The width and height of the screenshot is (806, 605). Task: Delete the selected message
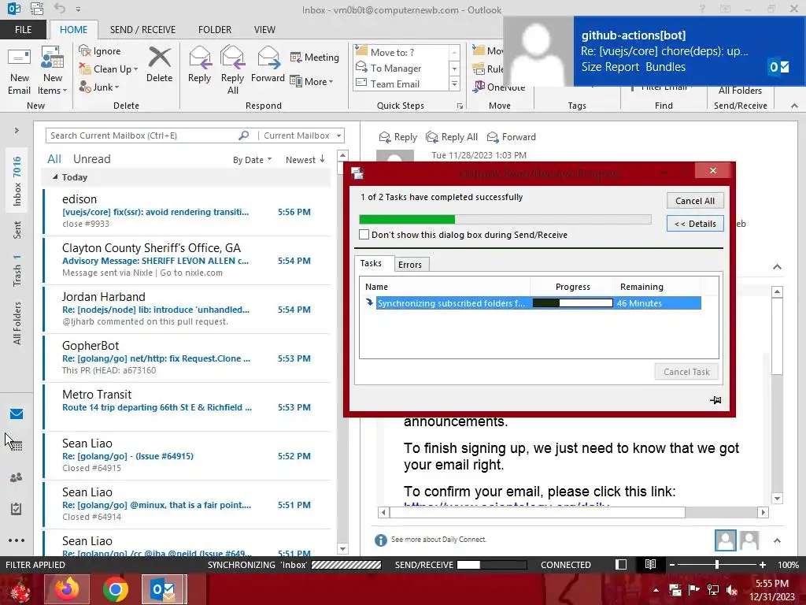159,65
